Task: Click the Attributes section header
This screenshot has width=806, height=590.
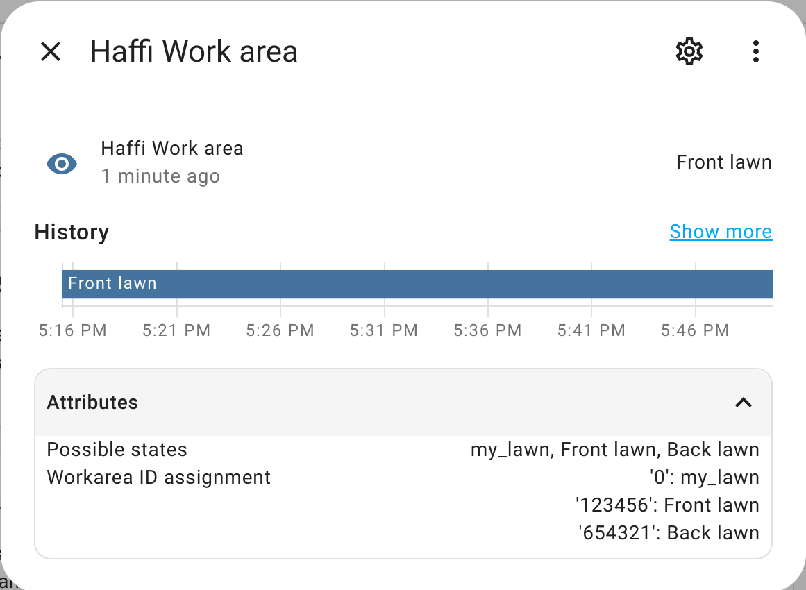Action: click(92, 403)
